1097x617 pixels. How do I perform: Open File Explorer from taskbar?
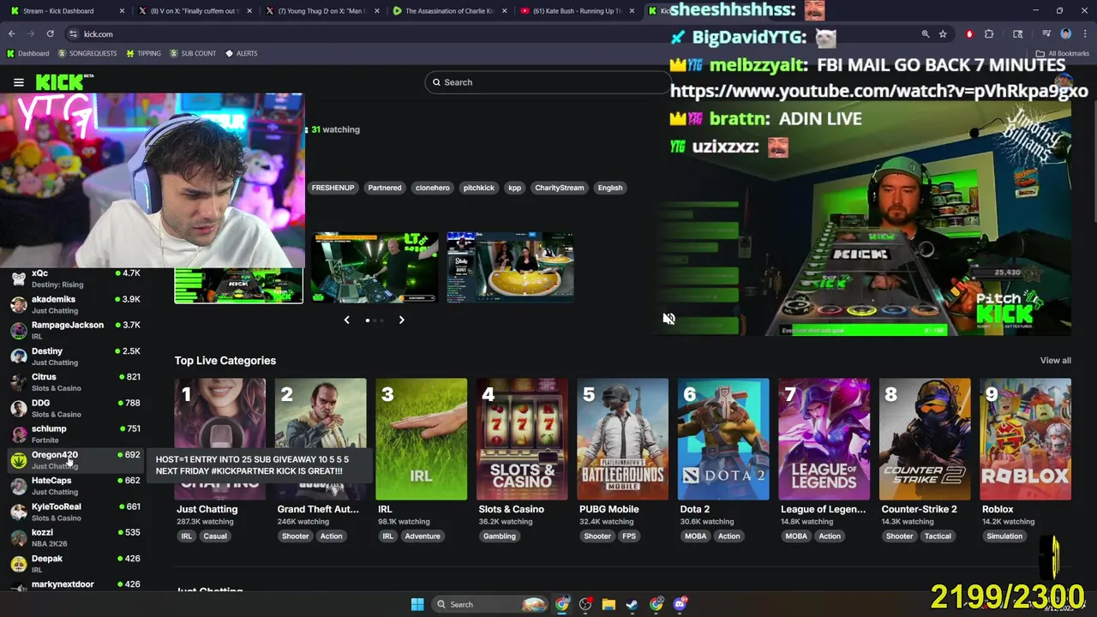coord(608,604)
